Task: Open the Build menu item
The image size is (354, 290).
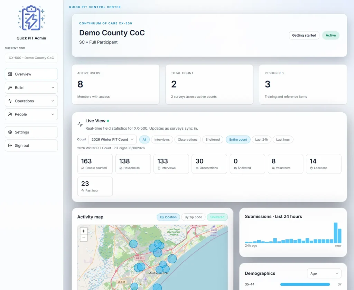Action: pos(31,87)
